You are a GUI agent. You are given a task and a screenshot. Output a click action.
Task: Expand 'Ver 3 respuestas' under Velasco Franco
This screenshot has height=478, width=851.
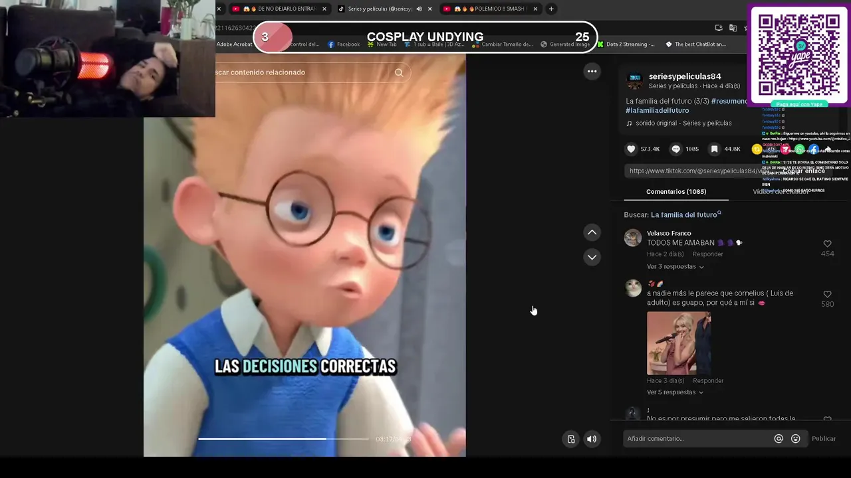[x=675, y=267]
